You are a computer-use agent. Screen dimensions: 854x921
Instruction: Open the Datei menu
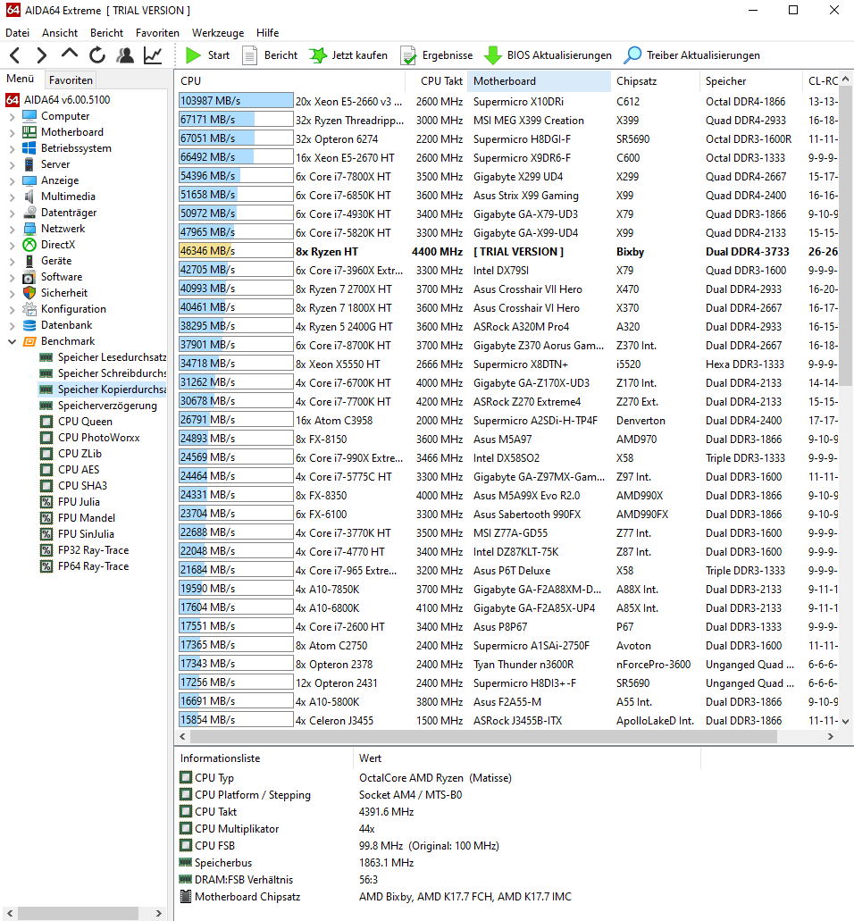(18, 33)
